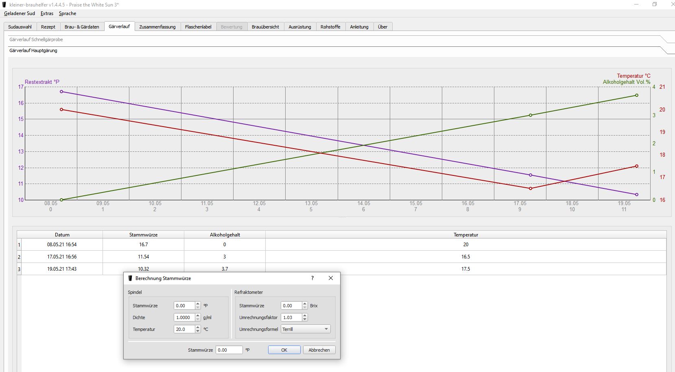Open the Extras menu
The height and width of the screenshot is (372, 675).
click(x=47, y=13)
